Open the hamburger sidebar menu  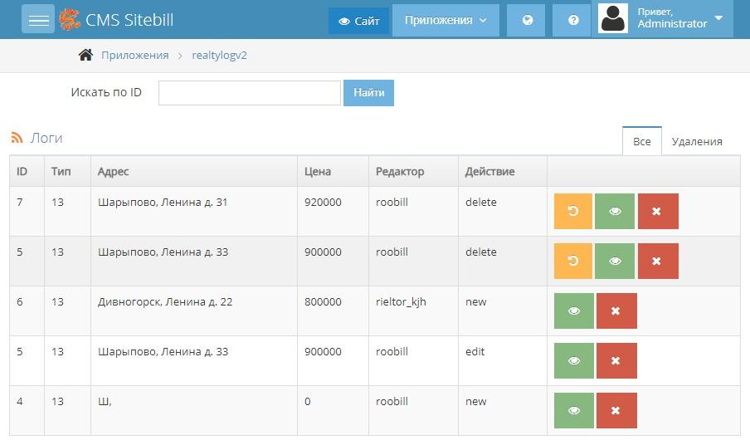tap(38, 20)
